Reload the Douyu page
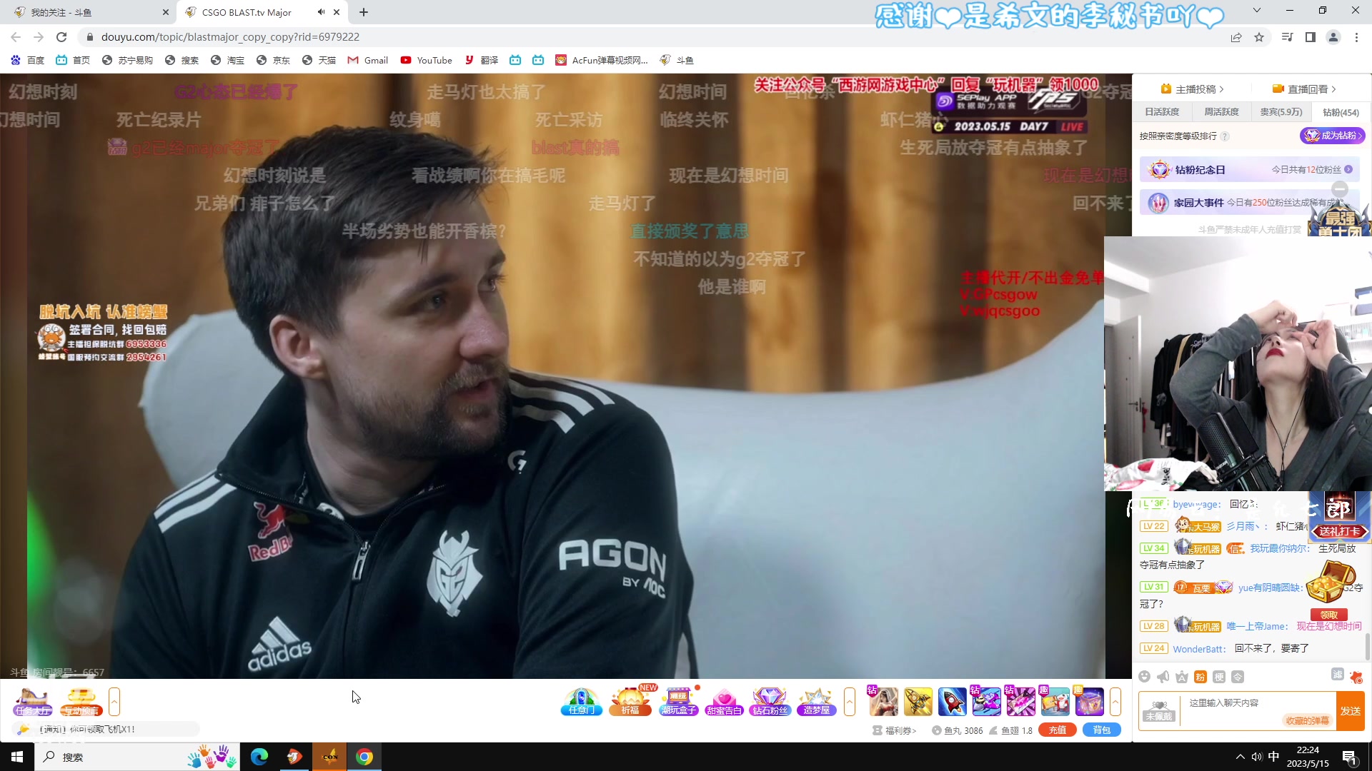Viewport: 1372px width, 771px height. click(x=61, y=37)
